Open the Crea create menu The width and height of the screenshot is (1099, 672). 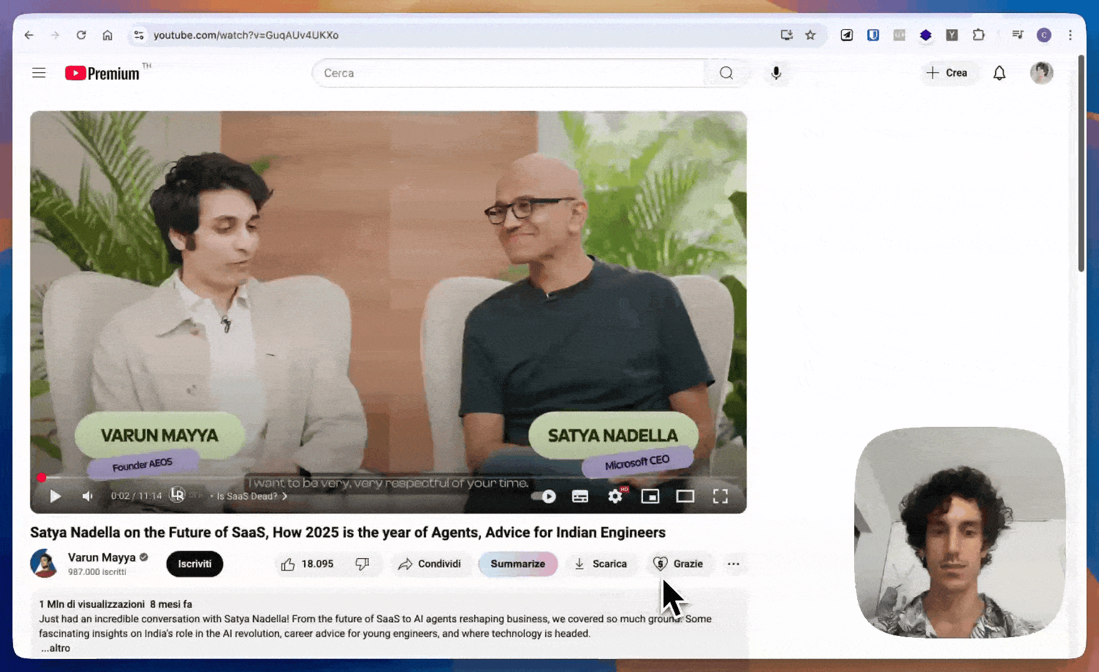[947, 73]
